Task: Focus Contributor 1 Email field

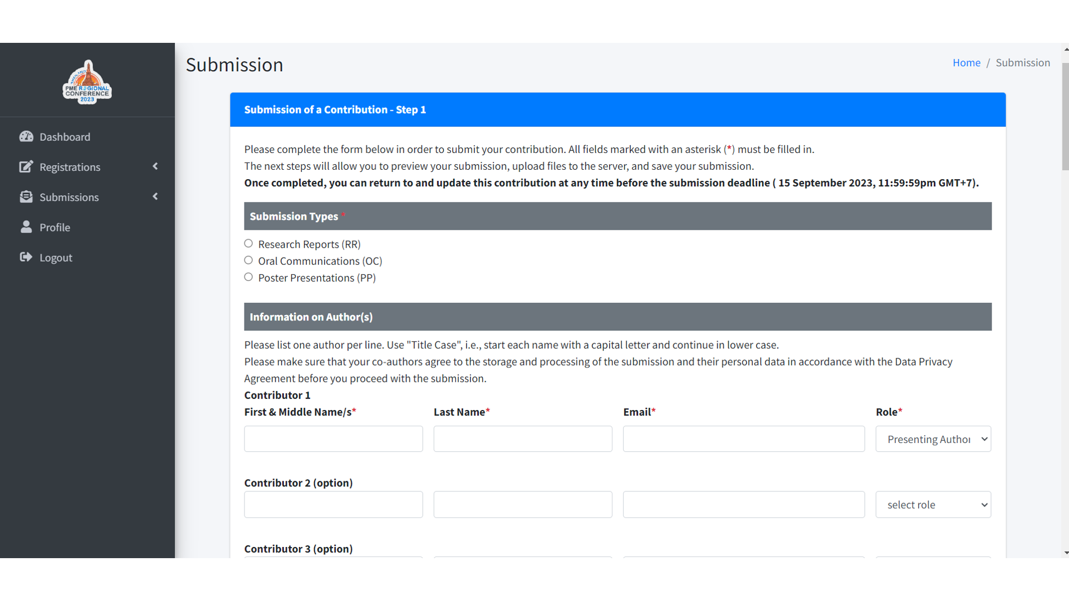Action: tap(743, 439)
